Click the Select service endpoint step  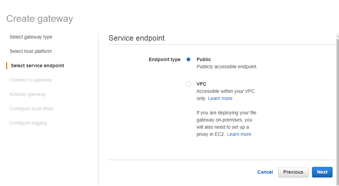tap(38, 66)
